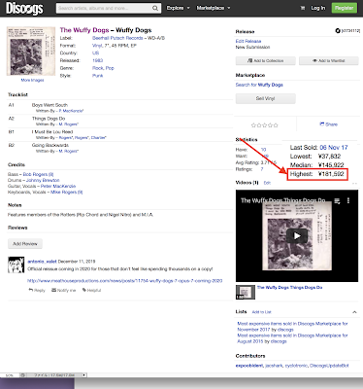Open The Wuffy Dogs artist link
The height and width of the screenshot is (389, 363).
coord(84,30)
